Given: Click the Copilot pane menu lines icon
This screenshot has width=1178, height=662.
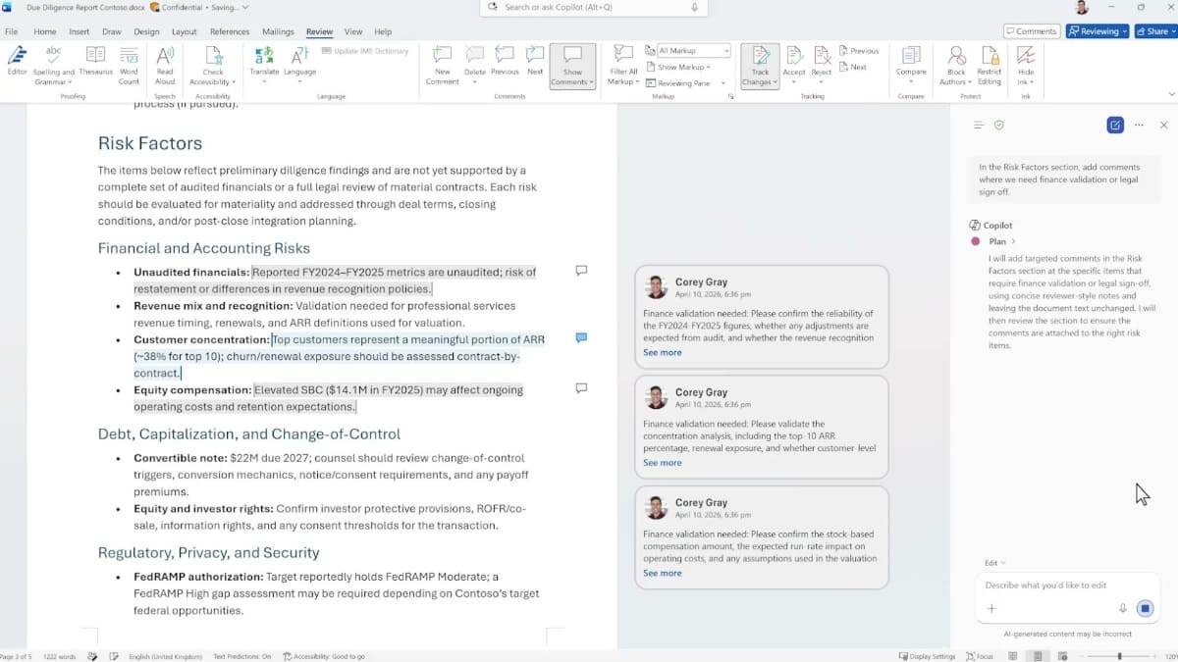Looking at the screenshot, I should [x=979, y=125].
